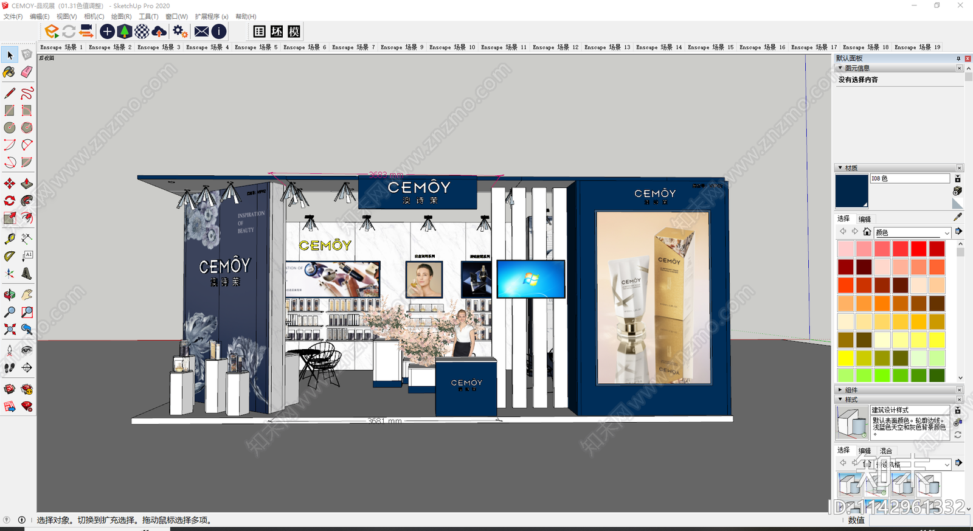Close the 组件 panel section

[x=960, y=390]
